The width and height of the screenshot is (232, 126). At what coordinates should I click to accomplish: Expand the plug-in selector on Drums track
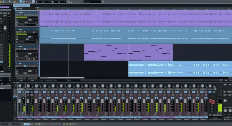coord(27,25)
